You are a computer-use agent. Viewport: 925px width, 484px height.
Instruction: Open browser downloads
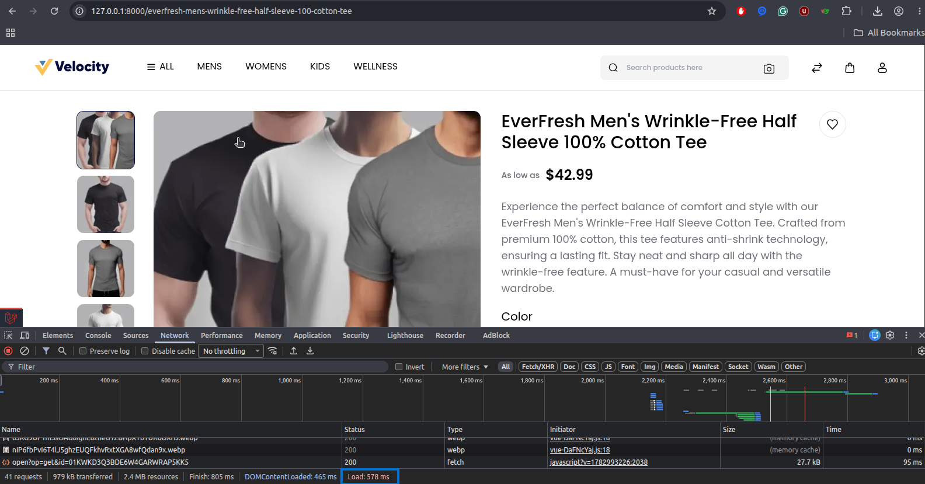coord(877,11)
